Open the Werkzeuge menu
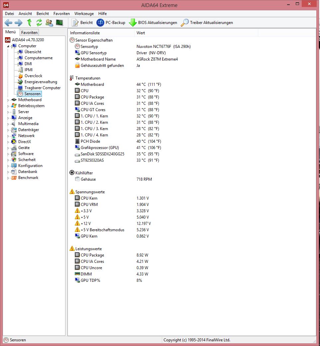The width and height of the screenshot is (320, 346). tap(84, 13)
